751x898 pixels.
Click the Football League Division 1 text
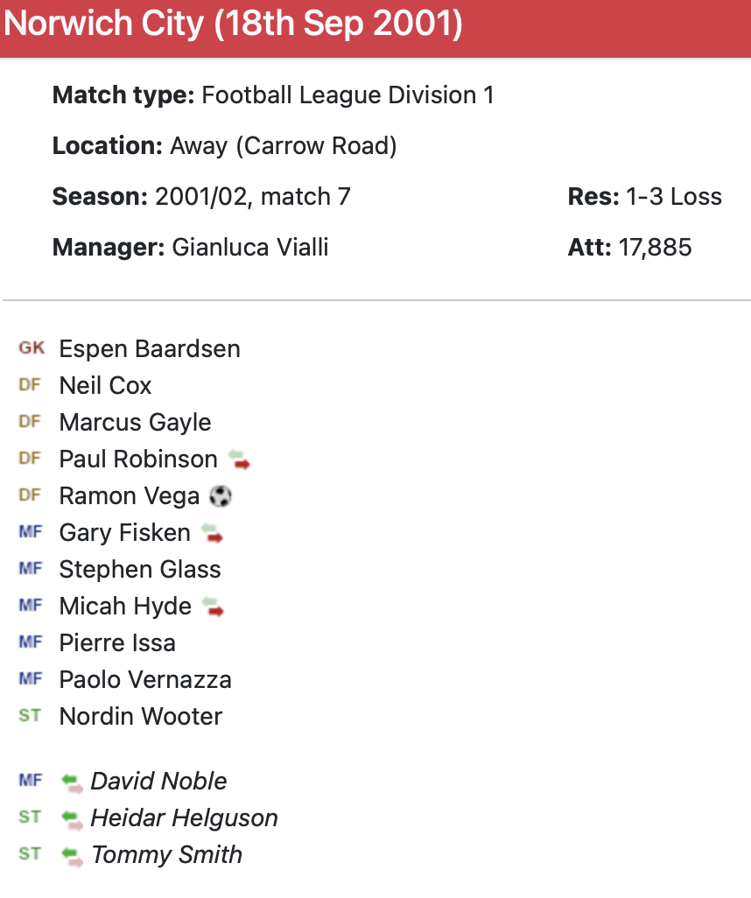point(347,95)
